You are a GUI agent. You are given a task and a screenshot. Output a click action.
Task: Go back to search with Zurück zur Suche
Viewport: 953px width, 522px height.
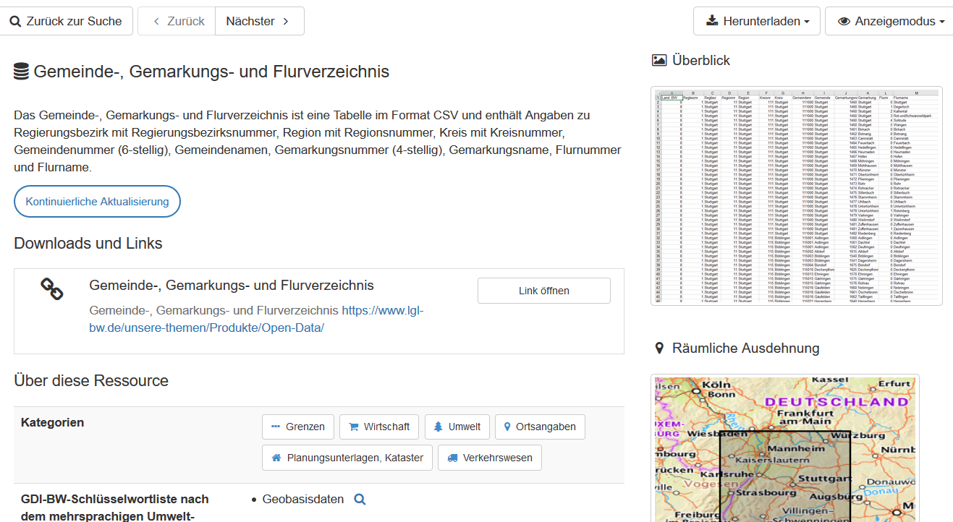(x=66, y=21)
